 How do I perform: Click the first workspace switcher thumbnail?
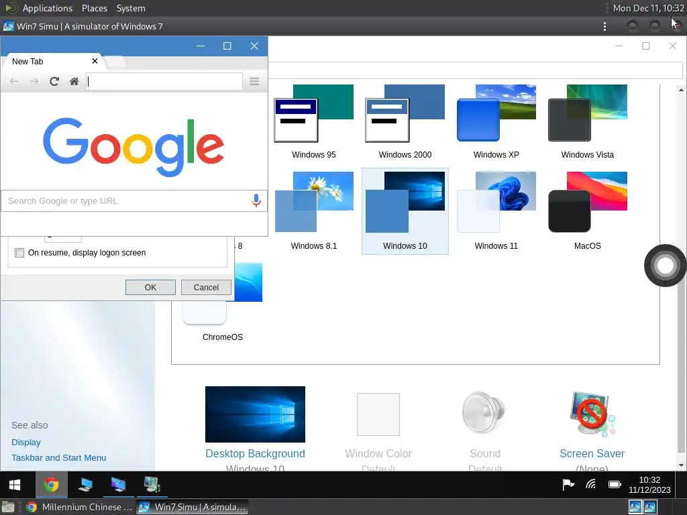(x=635, y=507)
